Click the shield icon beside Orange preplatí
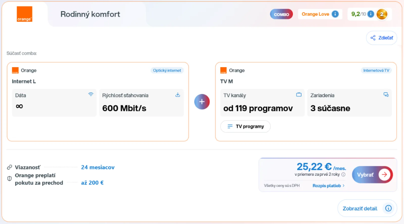 click(9, 179)
